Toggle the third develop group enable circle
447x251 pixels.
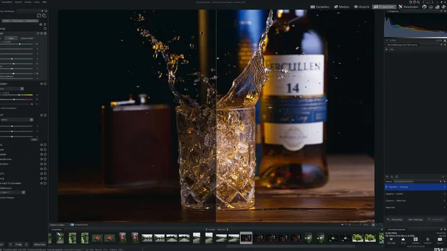click(x=45, y=114)
